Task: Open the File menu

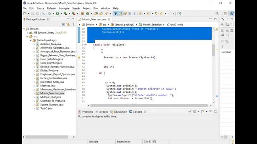Action: click(24, 8)
